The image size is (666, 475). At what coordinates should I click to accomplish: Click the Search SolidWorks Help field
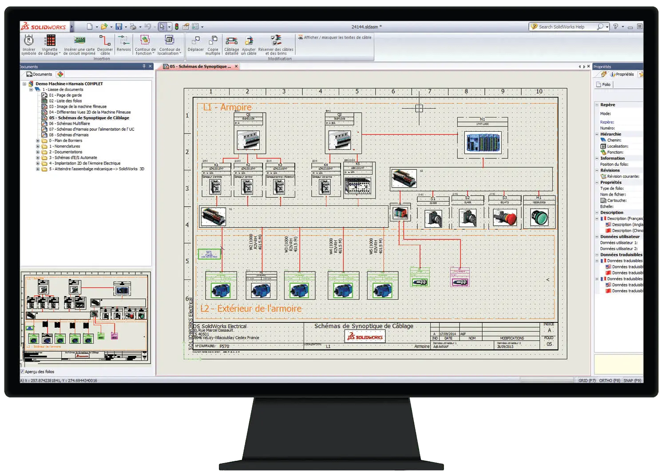pyautogui.click(x=565, y=27)
